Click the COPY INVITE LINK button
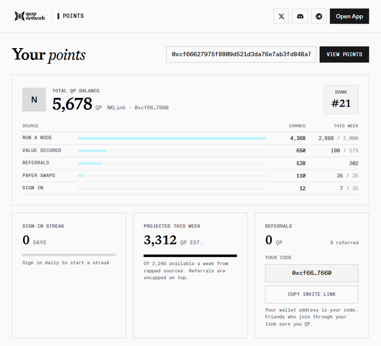 [x=312, y=294]
